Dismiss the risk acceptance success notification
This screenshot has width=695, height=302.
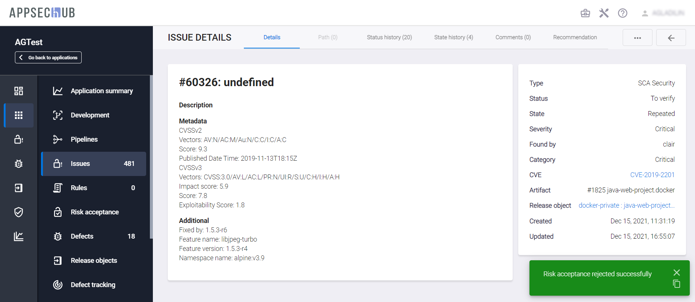pos(676,273)
